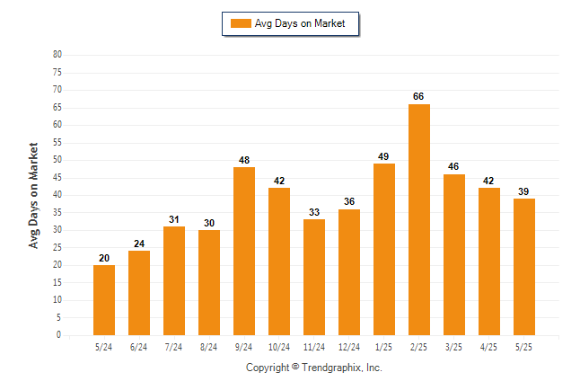
Task: Click the data label 66 above the bar
Action: pyautogui.click(x=418, y=96)
